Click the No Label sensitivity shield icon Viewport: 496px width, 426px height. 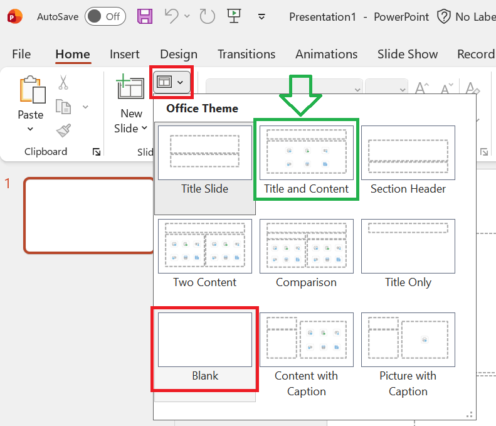(443, 16)
